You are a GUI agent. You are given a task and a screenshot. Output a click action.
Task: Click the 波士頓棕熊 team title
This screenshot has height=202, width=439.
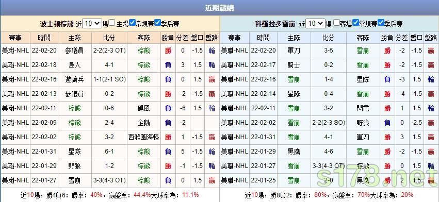57,24
